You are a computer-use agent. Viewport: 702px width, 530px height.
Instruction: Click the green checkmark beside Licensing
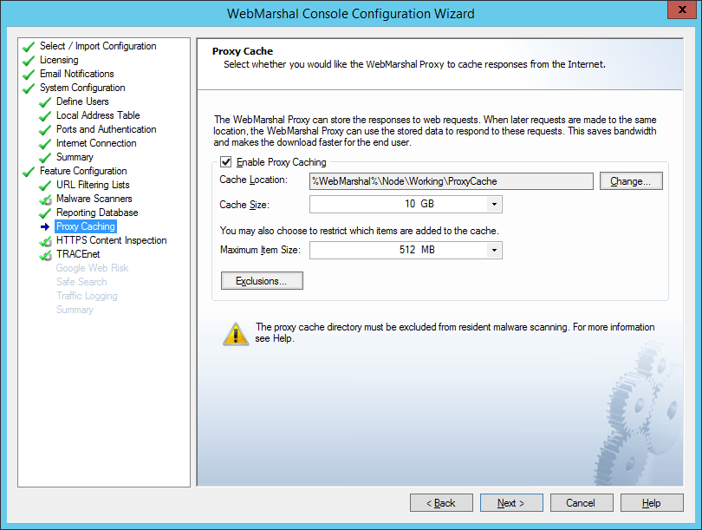click(x=29, y=61)
